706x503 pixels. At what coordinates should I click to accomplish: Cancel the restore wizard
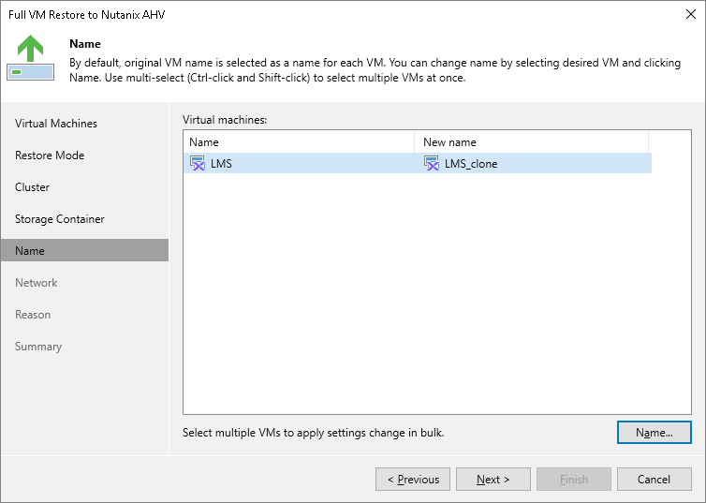tap(654, 480)
